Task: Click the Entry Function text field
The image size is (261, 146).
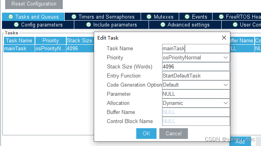Action: pos(196,76)
